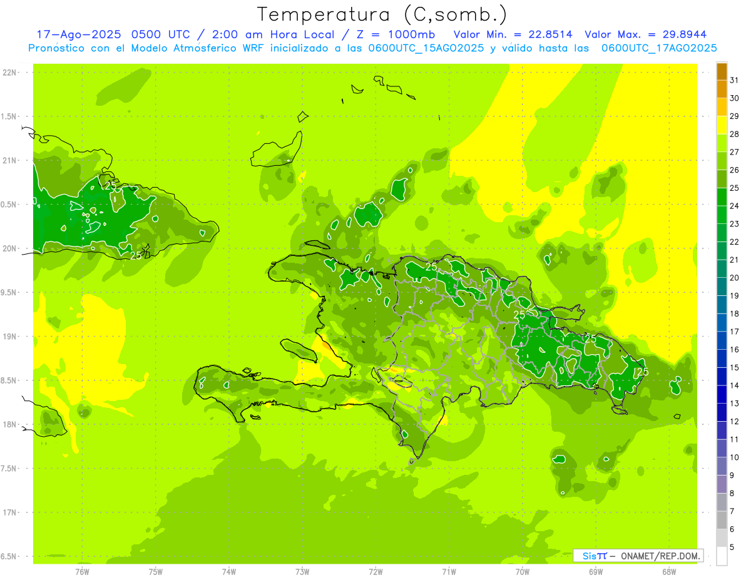
Task: Click the colorbar value '30'
Action: tap(735, 98)
